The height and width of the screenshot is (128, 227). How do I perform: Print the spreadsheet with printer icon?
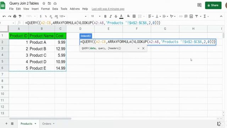pos(15,16)
